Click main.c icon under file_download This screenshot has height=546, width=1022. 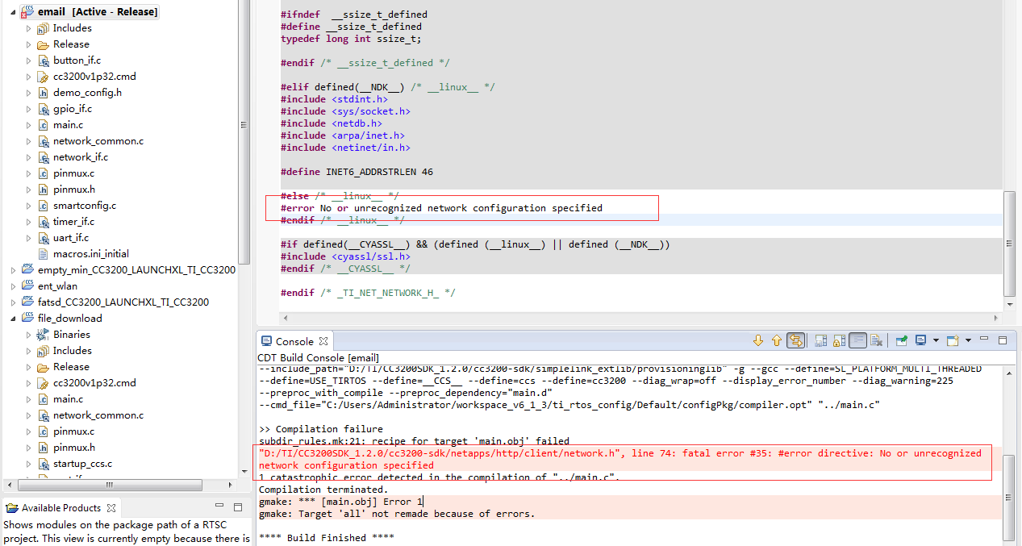[x=43, y=399]
